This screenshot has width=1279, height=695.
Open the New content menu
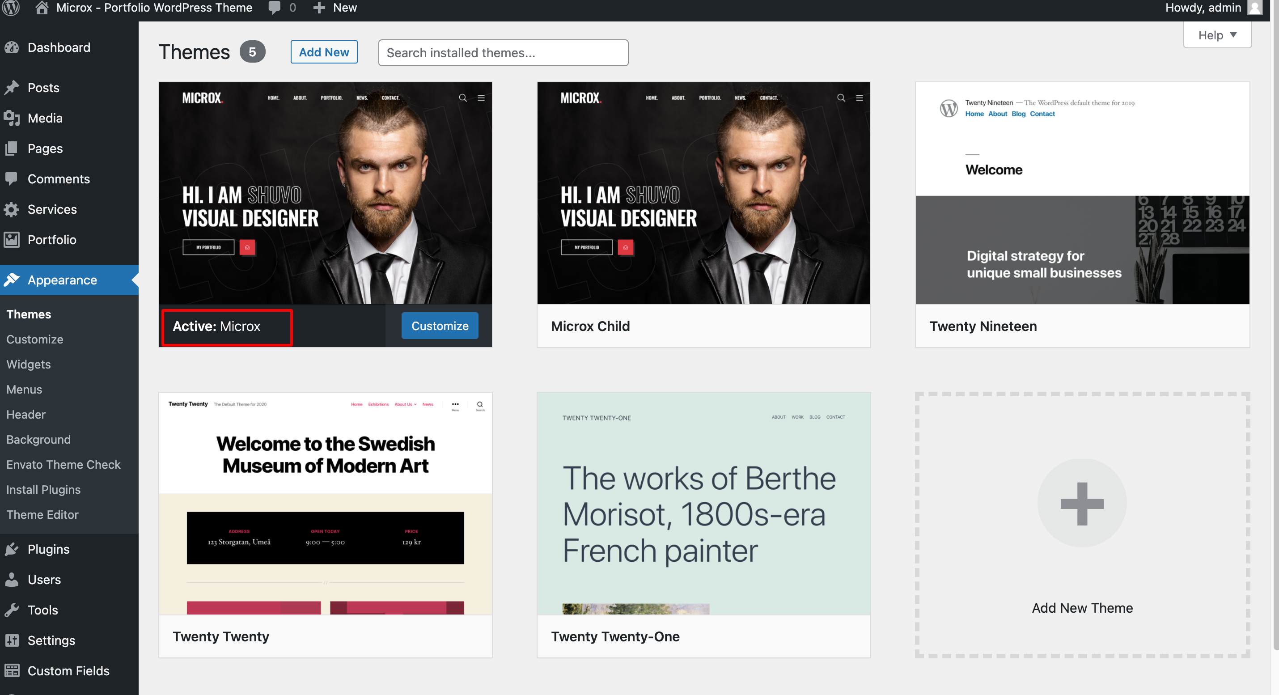pyautogui.click(x=335, y=8)
